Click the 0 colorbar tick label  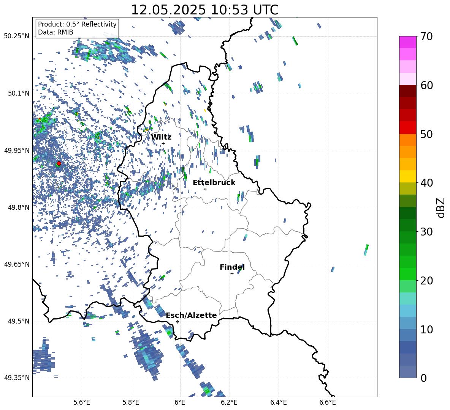click(x=423, y=378)
